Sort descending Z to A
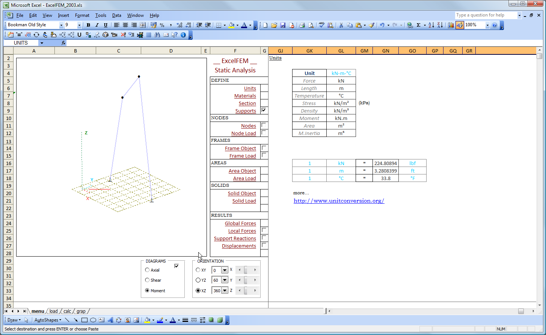The width and height of the screenshot is (546, 335). coord(440,25)
